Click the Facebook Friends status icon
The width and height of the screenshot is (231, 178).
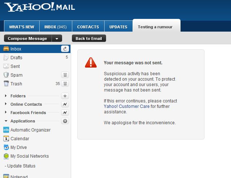click(65, 113)
